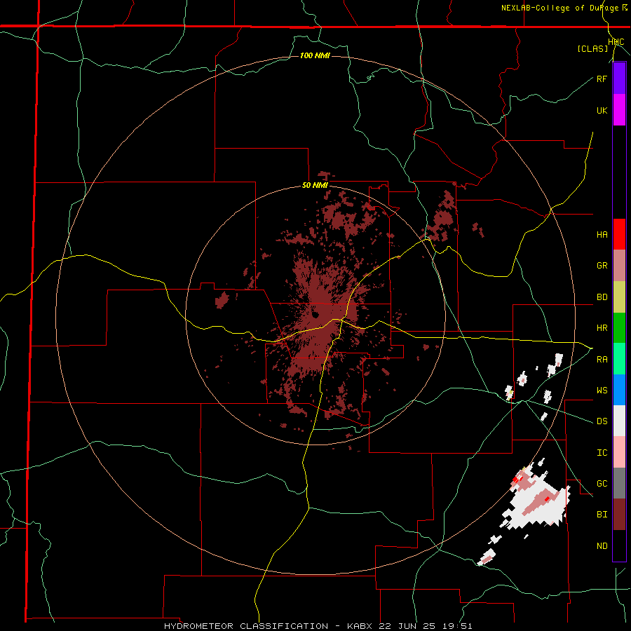This screenshot has height=631, width=631.
Task: Click the RA legend label
Action: [x=602, y=359]
